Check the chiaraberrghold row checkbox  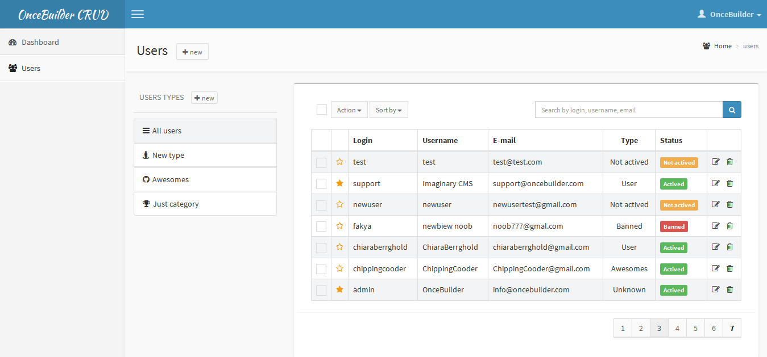(321, 247)
